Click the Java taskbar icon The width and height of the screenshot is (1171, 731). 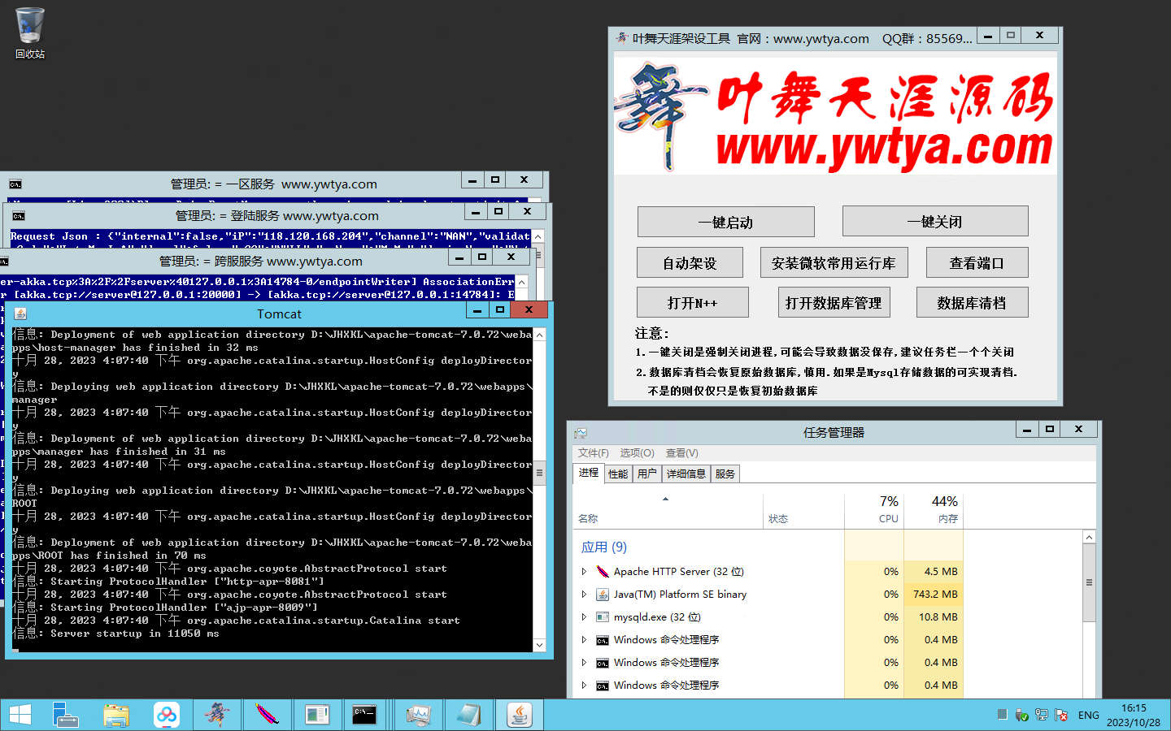[520, 715]
